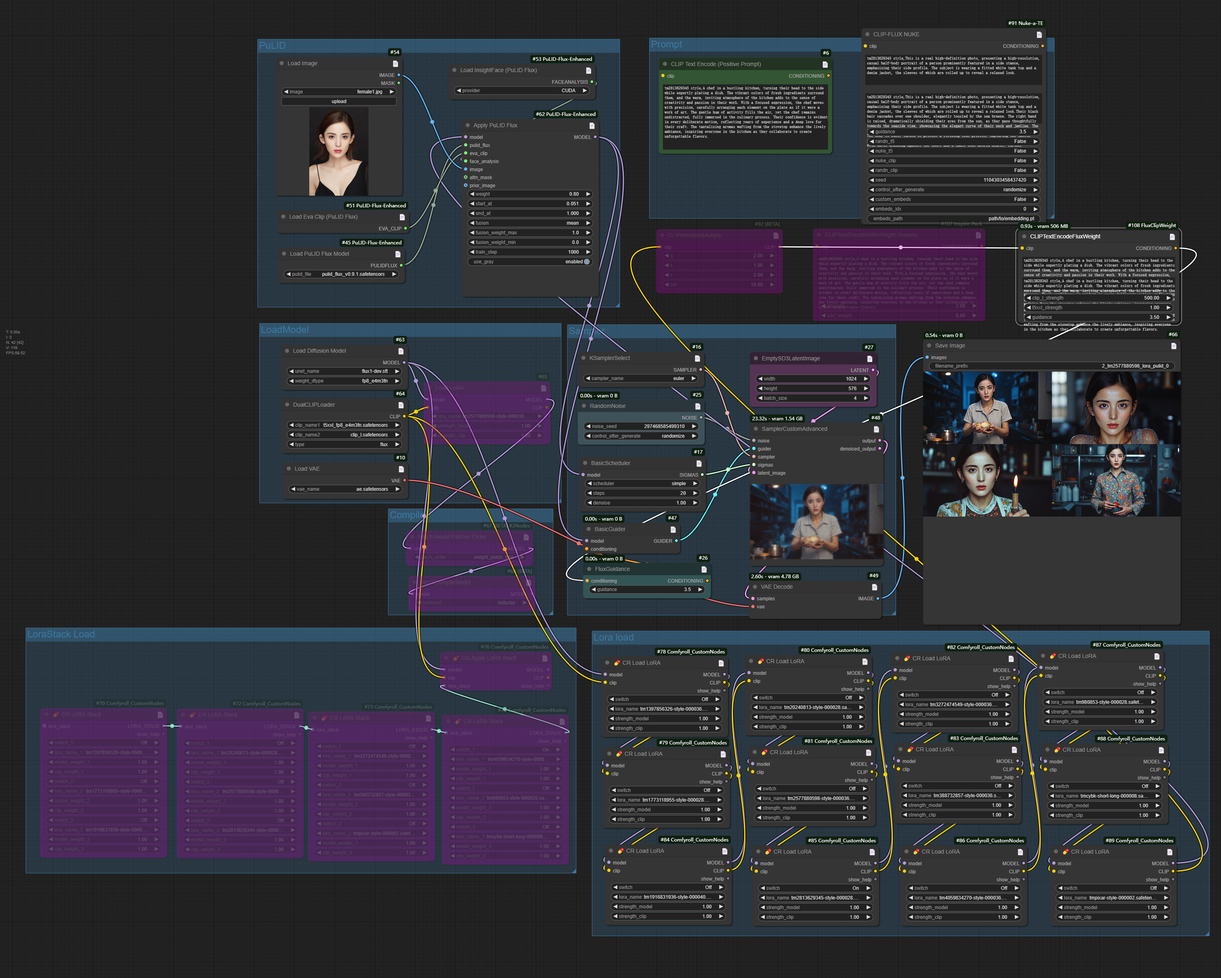The image size is (1221, 978).
Task: Toggle the custom_embeds False option
Action: point(954,199)
